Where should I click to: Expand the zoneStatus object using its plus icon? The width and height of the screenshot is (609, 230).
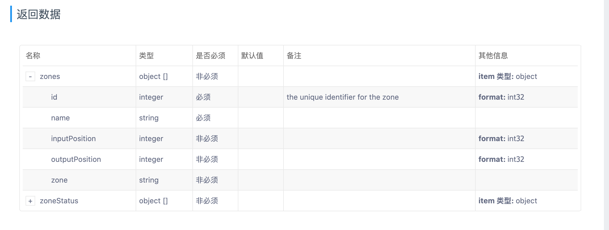(x=30, y=201)
